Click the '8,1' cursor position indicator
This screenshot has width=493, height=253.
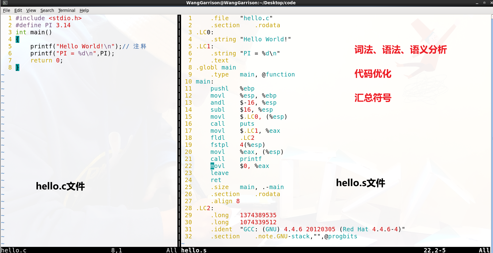click(116, 250)
